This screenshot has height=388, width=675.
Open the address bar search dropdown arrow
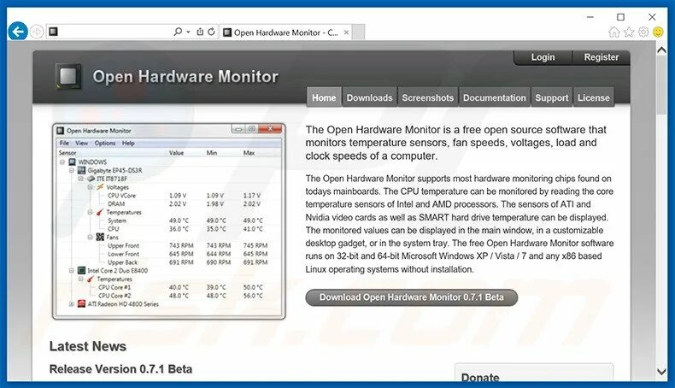188,32
